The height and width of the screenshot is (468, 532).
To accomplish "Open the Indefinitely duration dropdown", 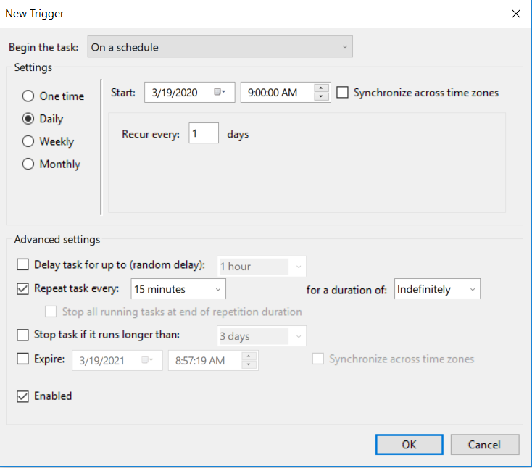I will [x=437, y=289].
